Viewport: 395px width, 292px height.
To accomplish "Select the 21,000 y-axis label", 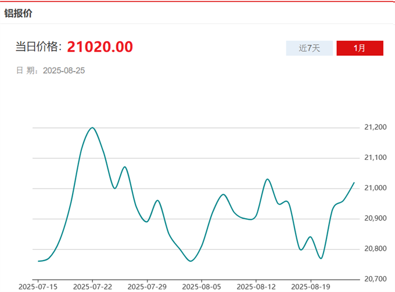I will [x=374, y=188].
